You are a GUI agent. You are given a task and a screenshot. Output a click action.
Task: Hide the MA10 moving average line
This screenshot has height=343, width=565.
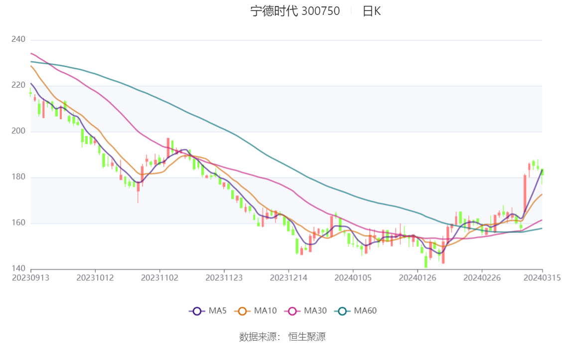(258, 311)
